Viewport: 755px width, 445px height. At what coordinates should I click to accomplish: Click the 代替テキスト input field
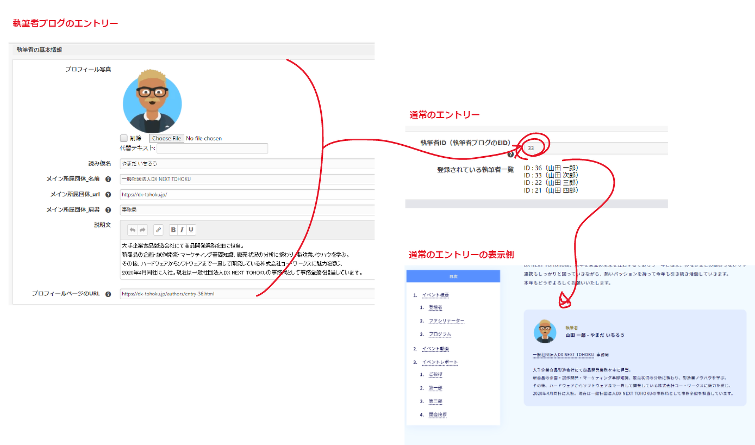[x=212, y=149]
